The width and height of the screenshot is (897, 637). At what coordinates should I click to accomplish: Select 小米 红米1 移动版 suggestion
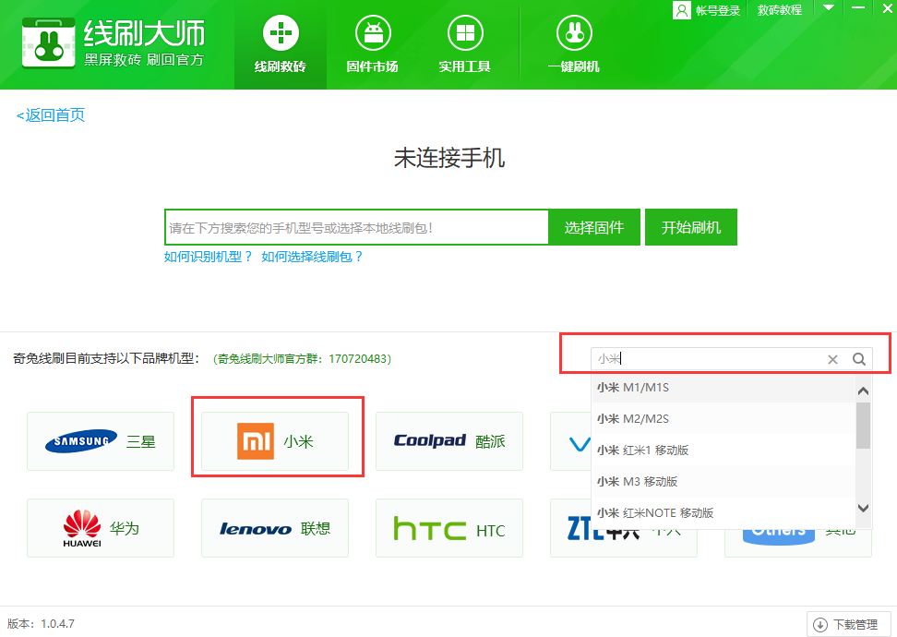click(x=724, y=451)
